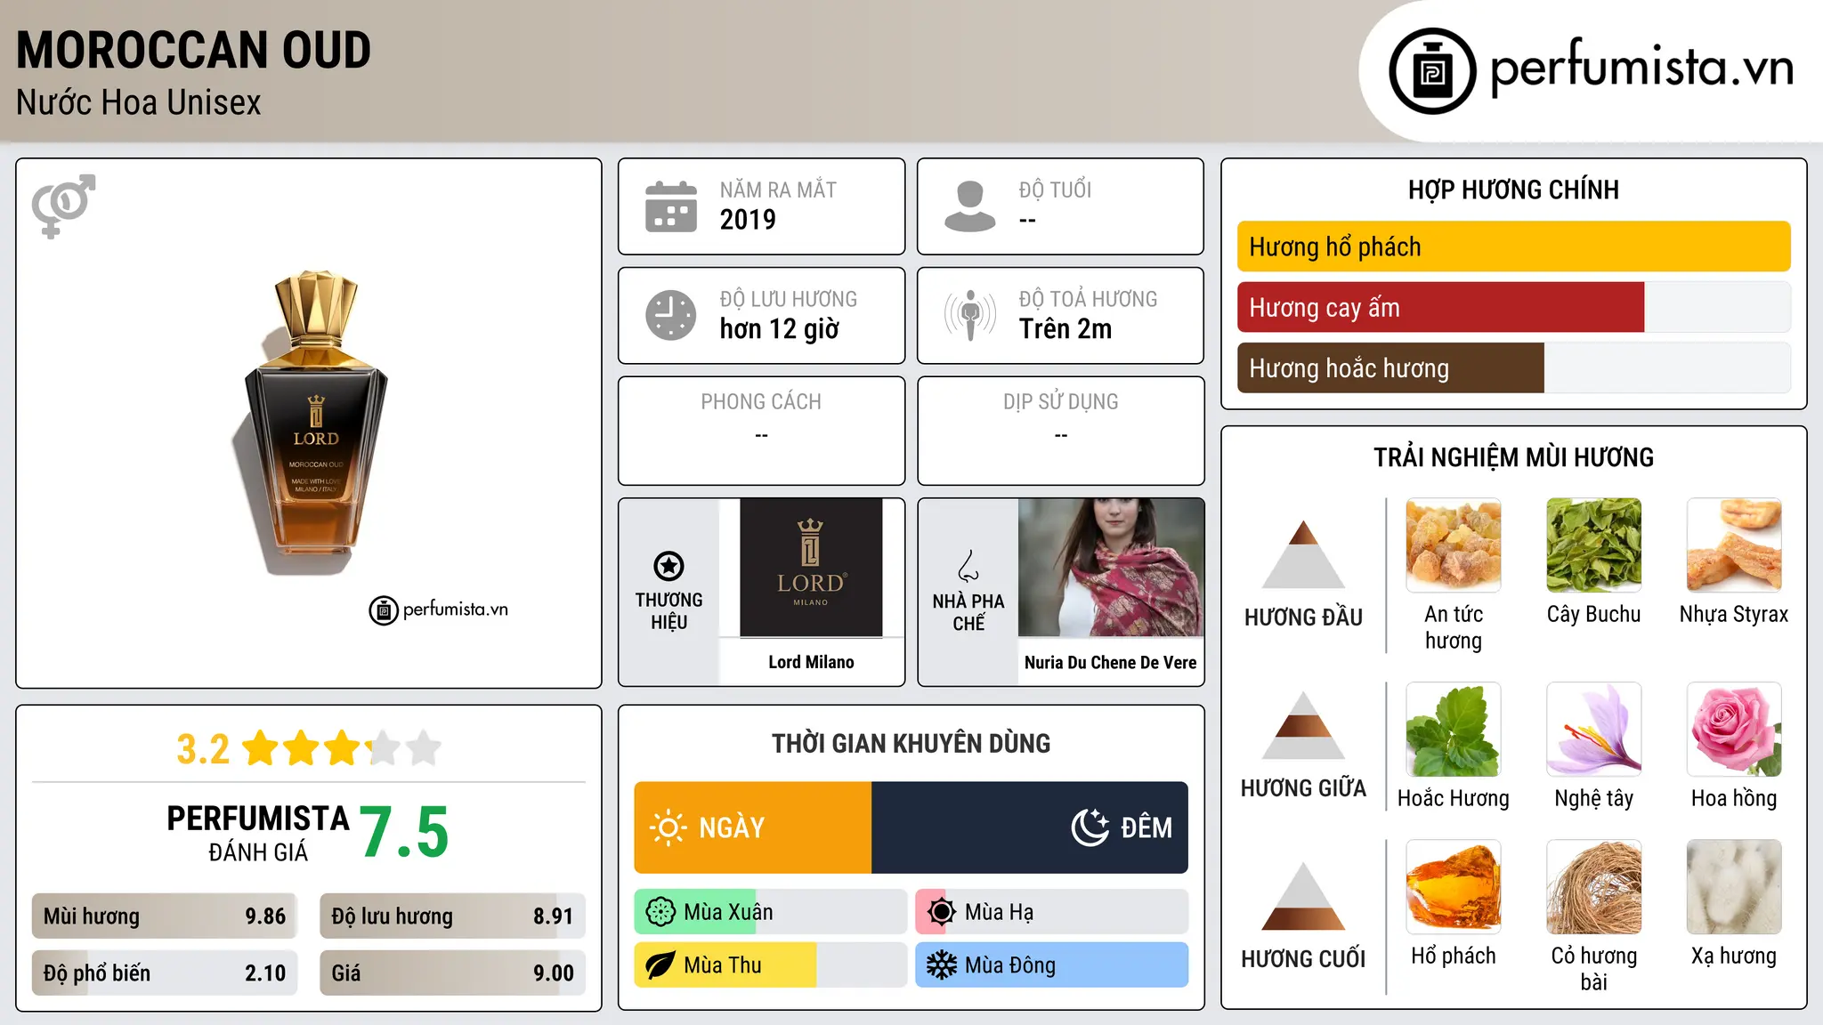Click the DỊP SỬ DỤNG label

click(1061, 401)
